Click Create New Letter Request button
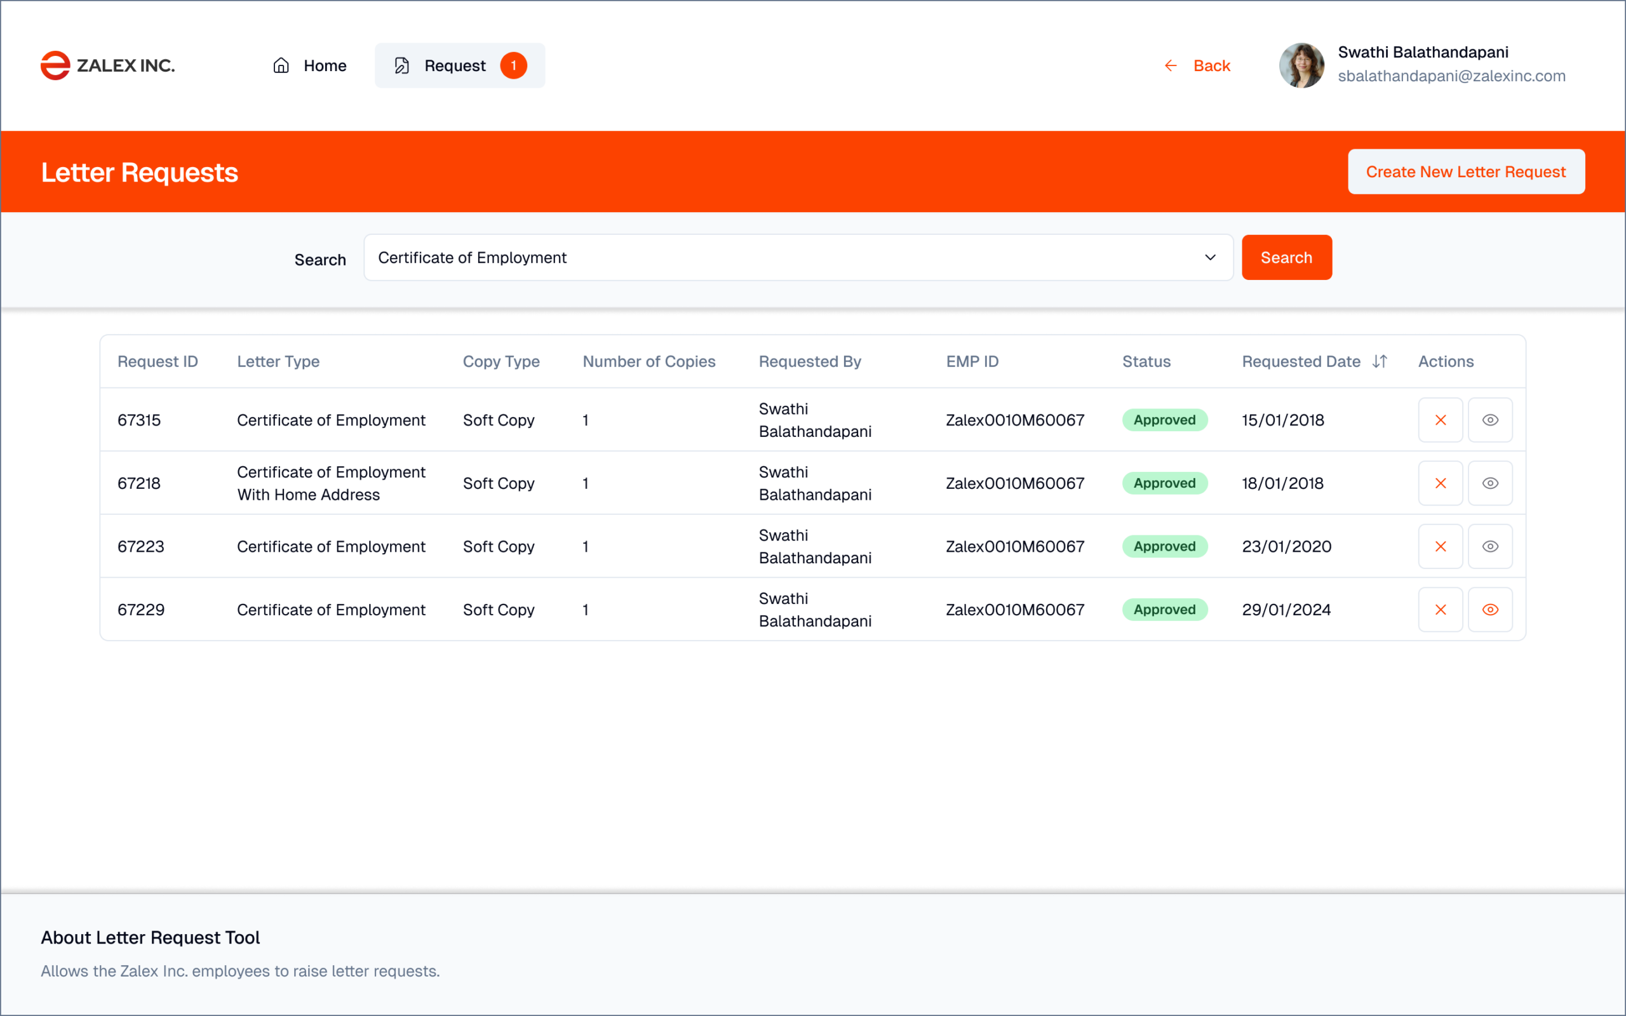The width and height of the screenshot is (1626, 1016). tap(1466, 171)
